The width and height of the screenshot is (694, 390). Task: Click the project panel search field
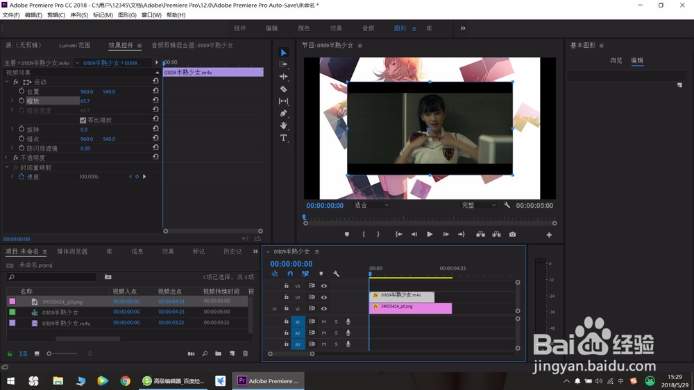pyautogui.click(x=51, y=277)
